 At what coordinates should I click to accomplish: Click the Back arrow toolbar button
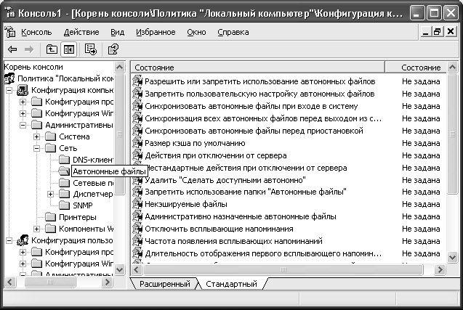(12, 49)
